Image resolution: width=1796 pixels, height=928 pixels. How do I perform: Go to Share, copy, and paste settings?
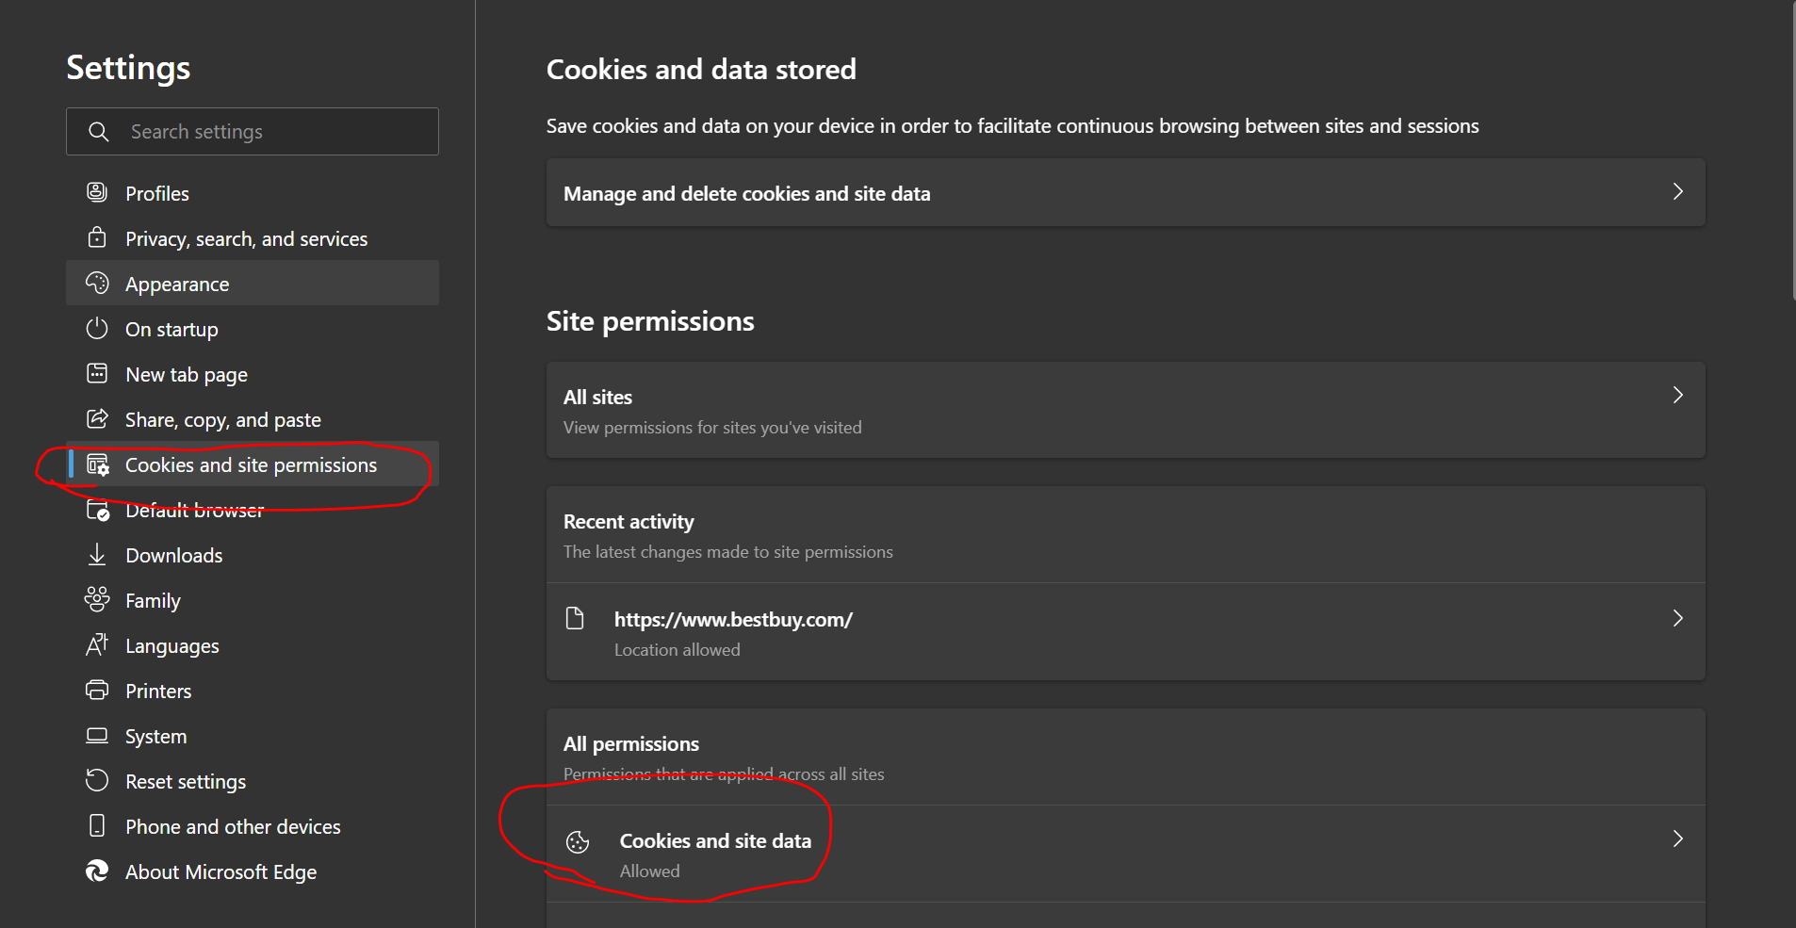pyautogui.click(x=223, y=420)
